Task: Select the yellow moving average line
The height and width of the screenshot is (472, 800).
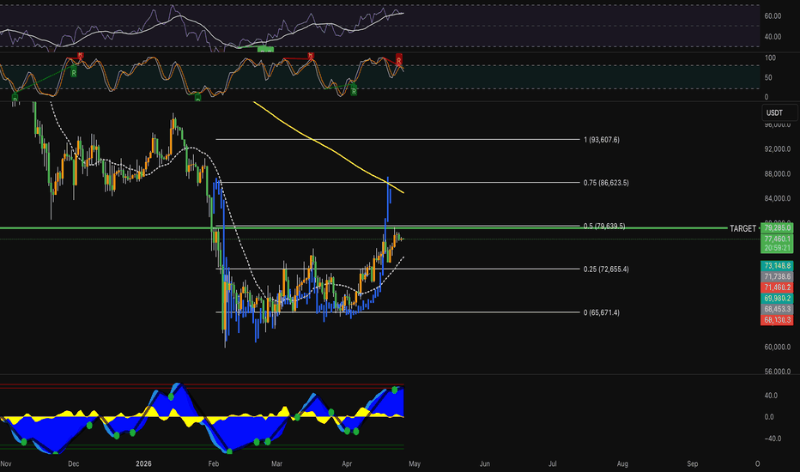Action: [x=326, y=146]
